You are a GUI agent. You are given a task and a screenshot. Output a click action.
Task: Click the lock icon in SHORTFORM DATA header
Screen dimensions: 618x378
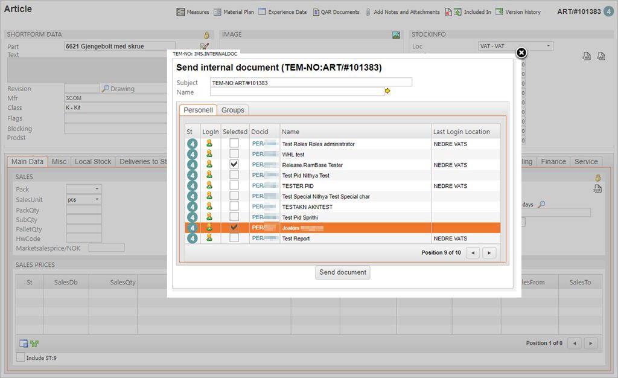206,35
